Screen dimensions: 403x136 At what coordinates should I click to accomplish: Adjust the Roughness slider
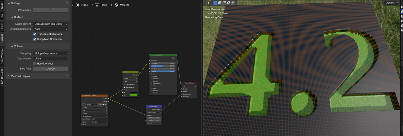point(163,66)
